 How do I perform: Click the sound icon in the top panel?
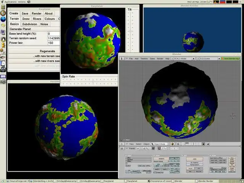coord(29,2)
